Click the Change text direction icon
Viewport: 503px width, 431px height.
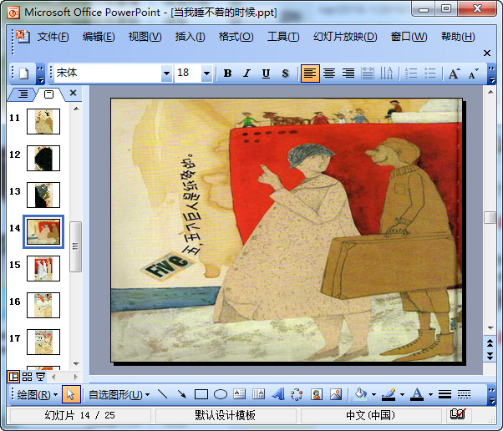[386, 74]
